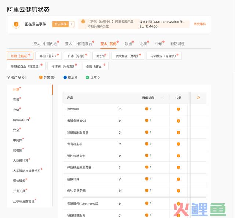The height and width of the screenshot is (218, 235).
Task: Select the 澳大利亚（悉尼） location button
Action: 128,56
